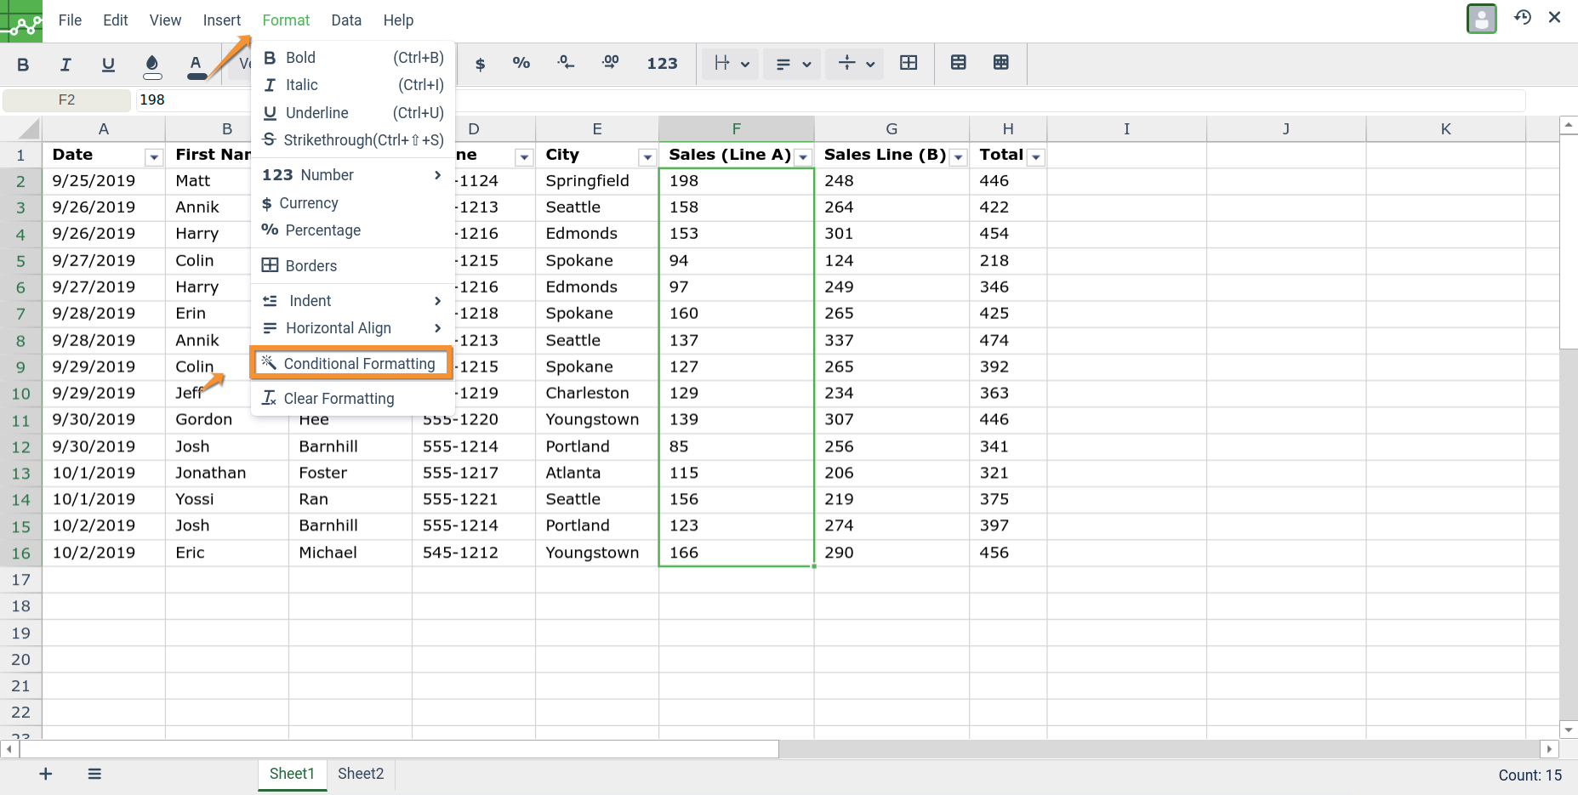Open the horizontal align toolbar dropdown
Image resolution: width=1578 pixels, height=795 pixels.
click(792, 64)
